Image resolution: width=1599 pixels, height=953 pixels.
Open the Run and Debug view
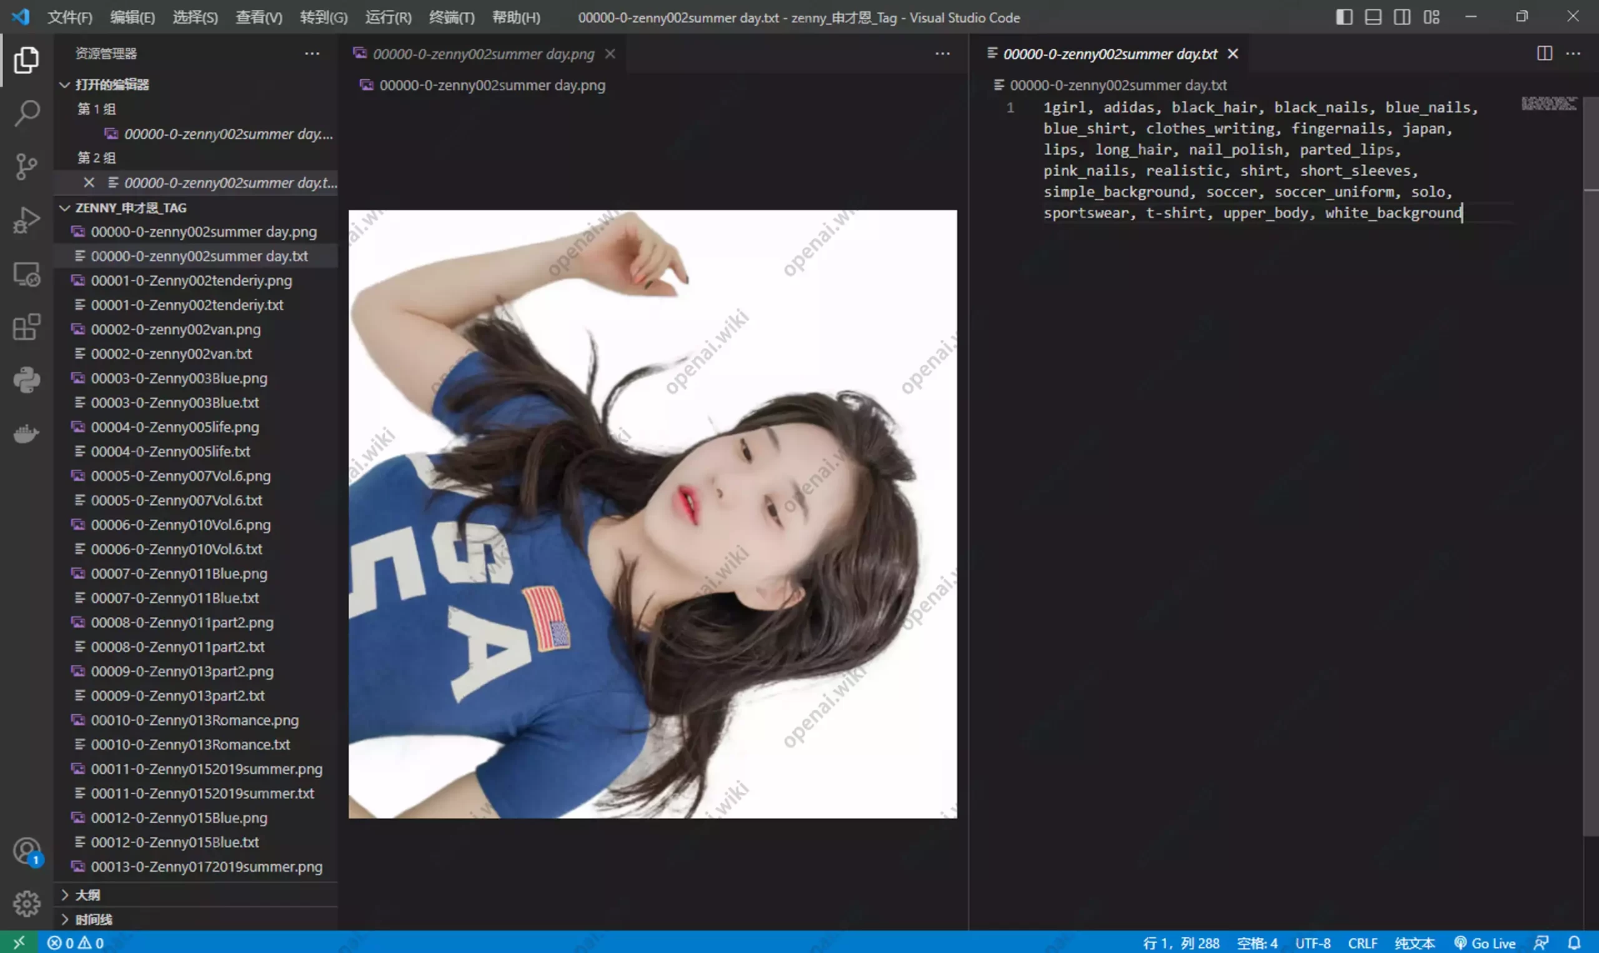(26, 220)
